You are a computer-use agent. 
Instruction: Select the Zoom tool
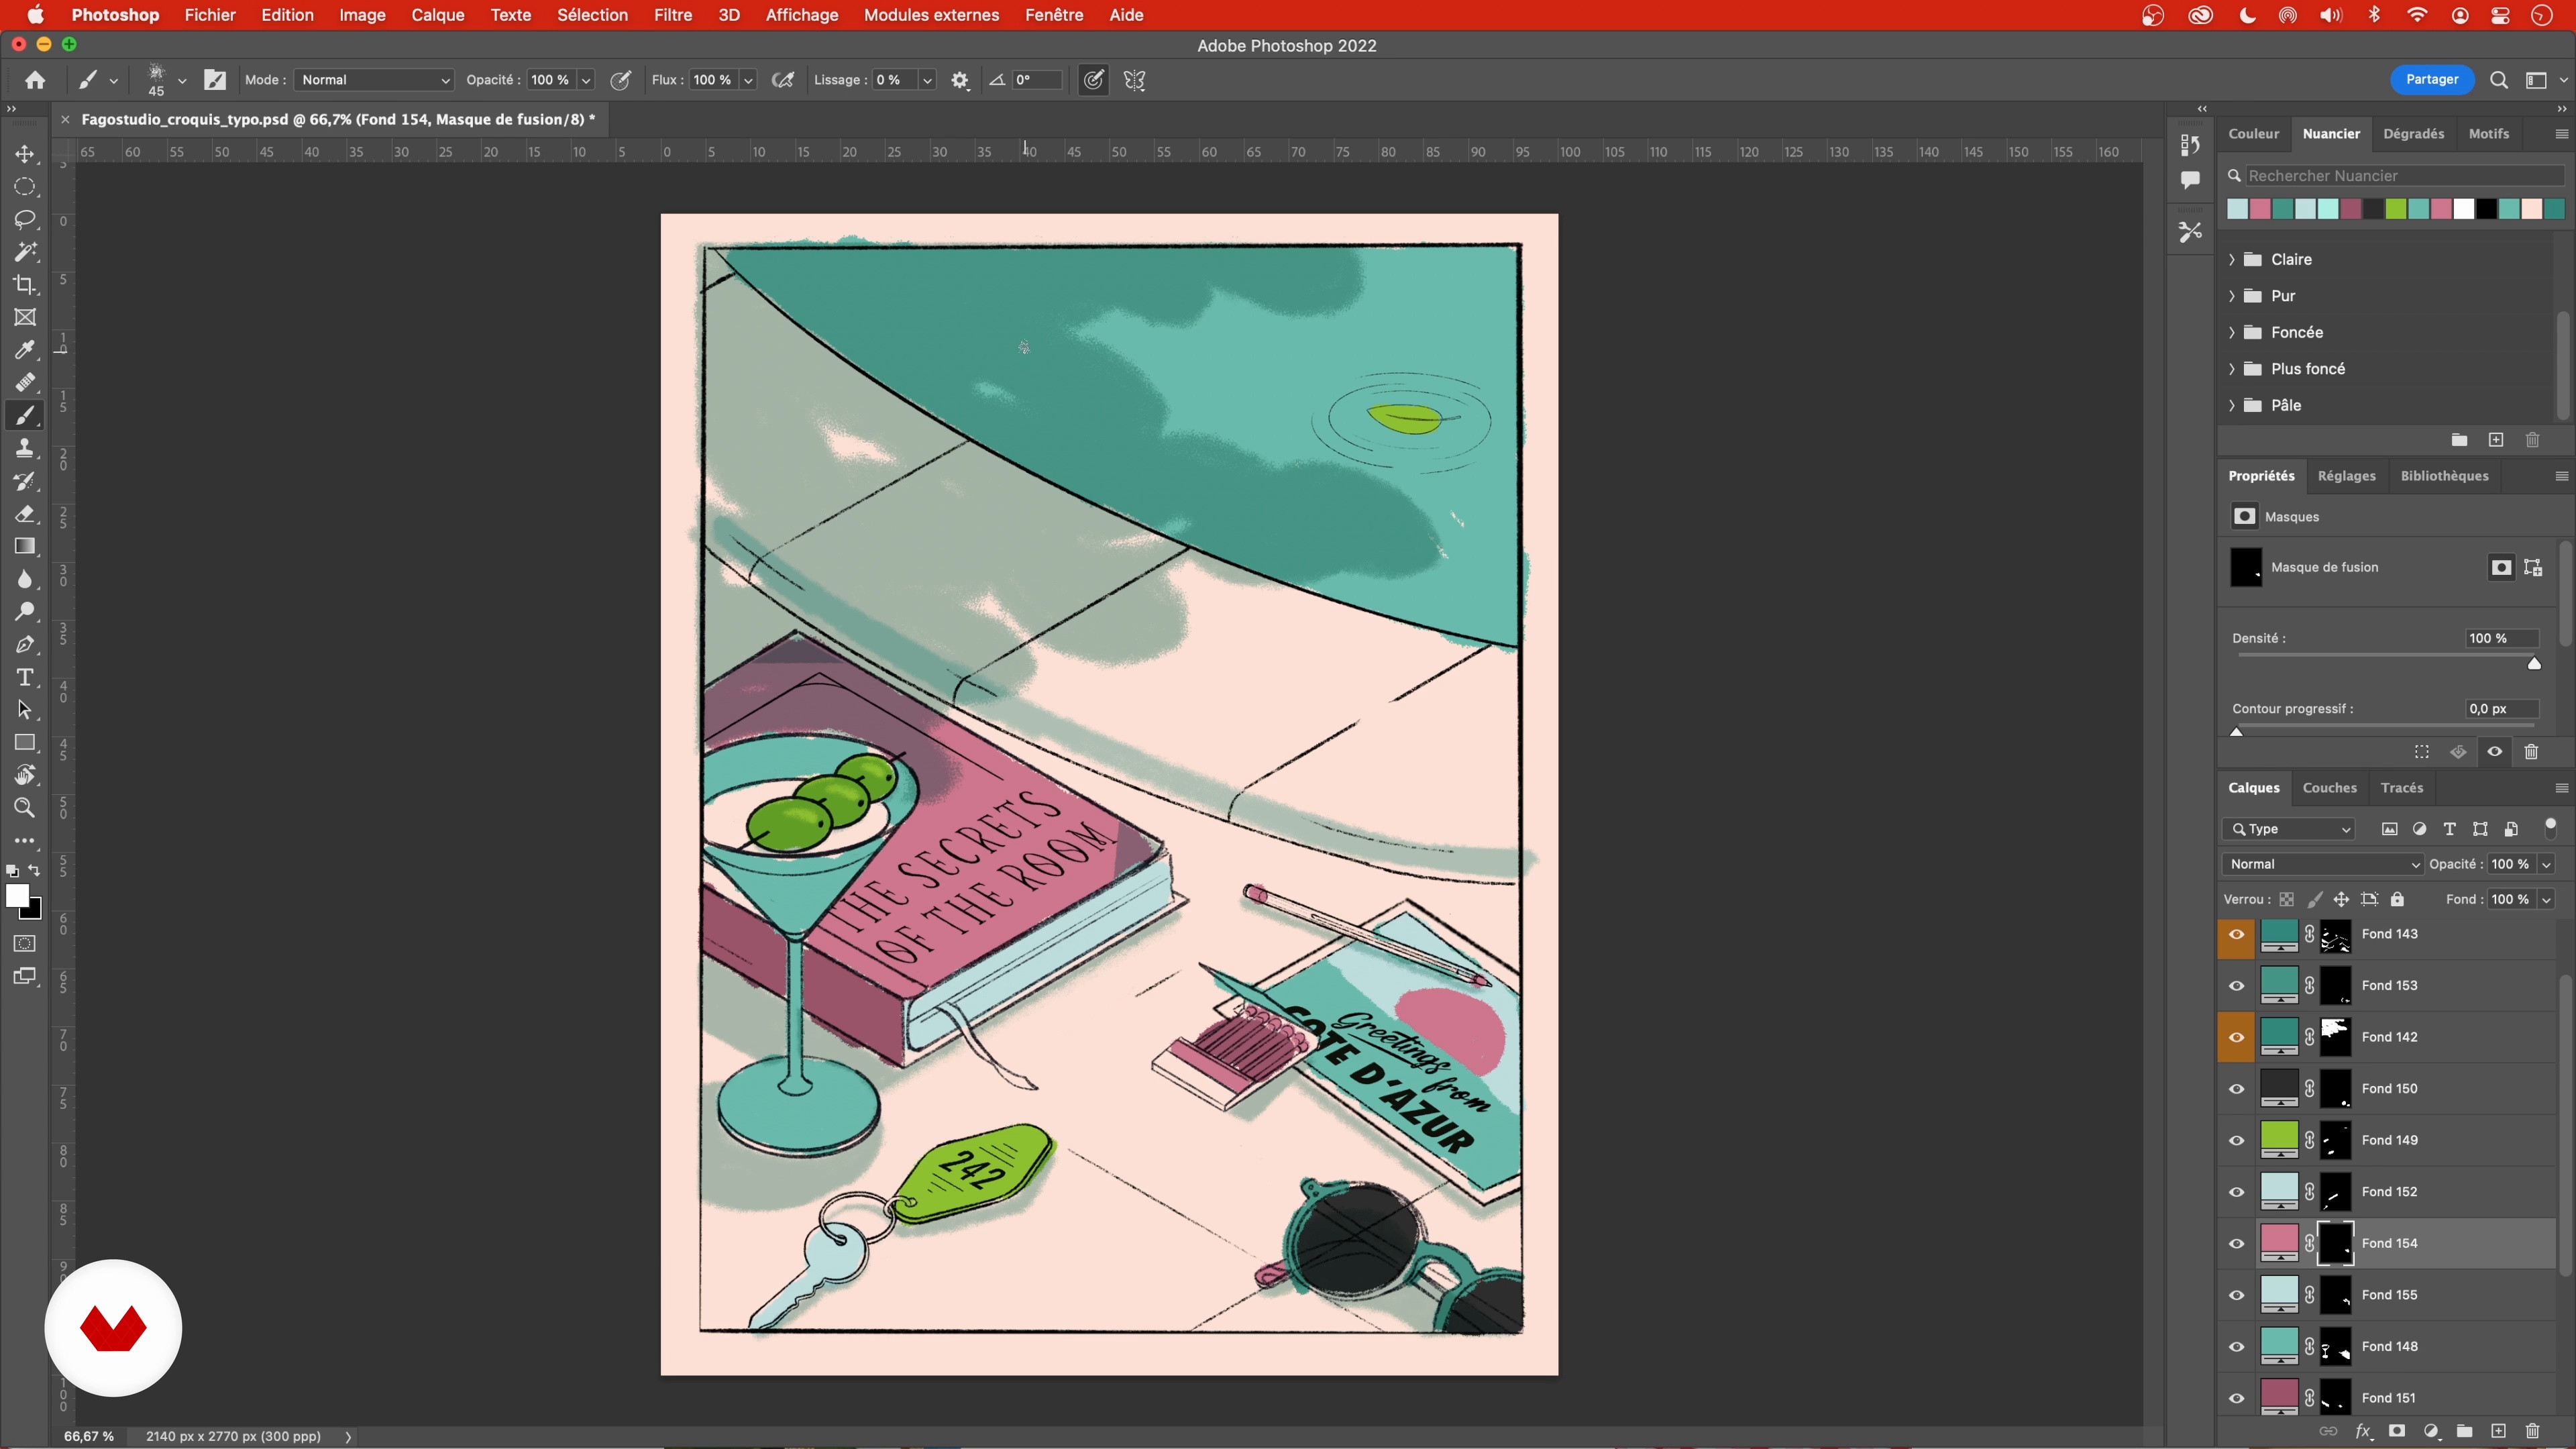pyautogui.click(x=25, y=808)
